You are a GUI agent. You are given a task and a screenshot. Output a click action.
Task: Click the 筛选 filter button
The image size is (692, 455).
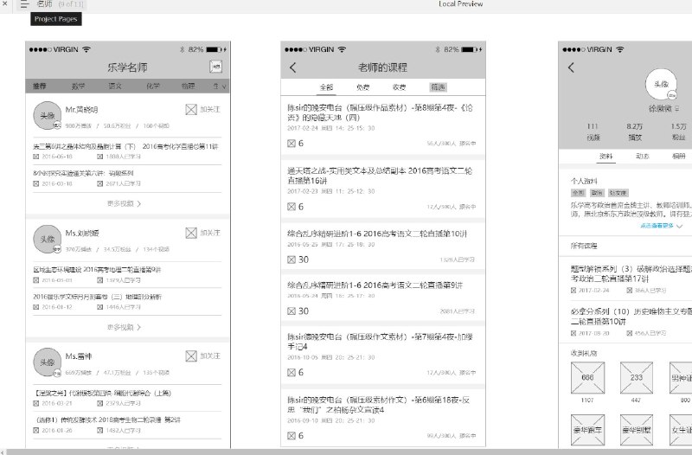tap(439, 87)
